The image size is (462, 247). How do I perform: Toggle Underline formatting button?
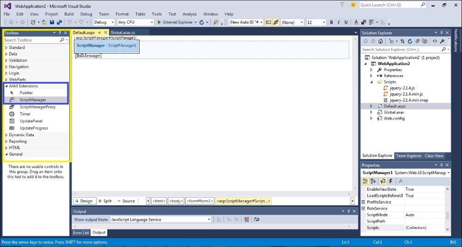pos(346,22)
